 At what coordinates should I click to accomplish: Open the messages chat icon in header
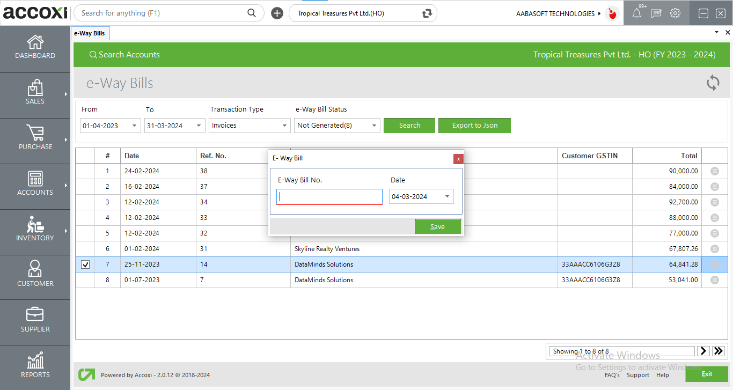coord(656,13)
